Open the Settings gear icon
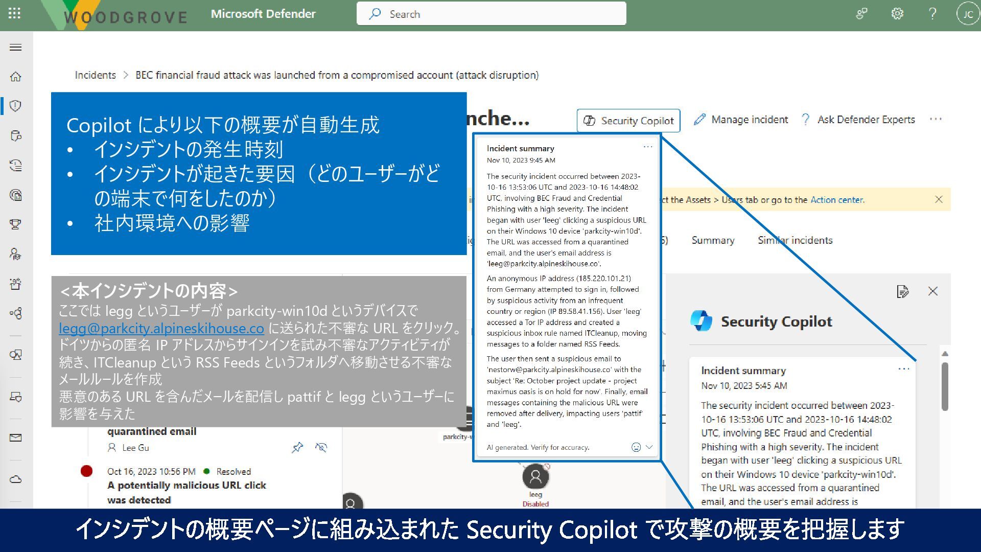The width and height of the screenshot is (981, 552). pyautogui.click(x=897, y=14)
